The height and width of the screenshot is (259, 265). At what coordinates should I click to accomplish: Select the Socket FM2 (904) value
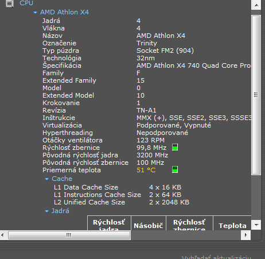[165, 51]
